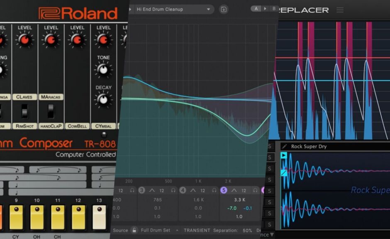390x239 pixels.
Task: Click the band 5 gain value -7.0
Action: pos(232,208)
